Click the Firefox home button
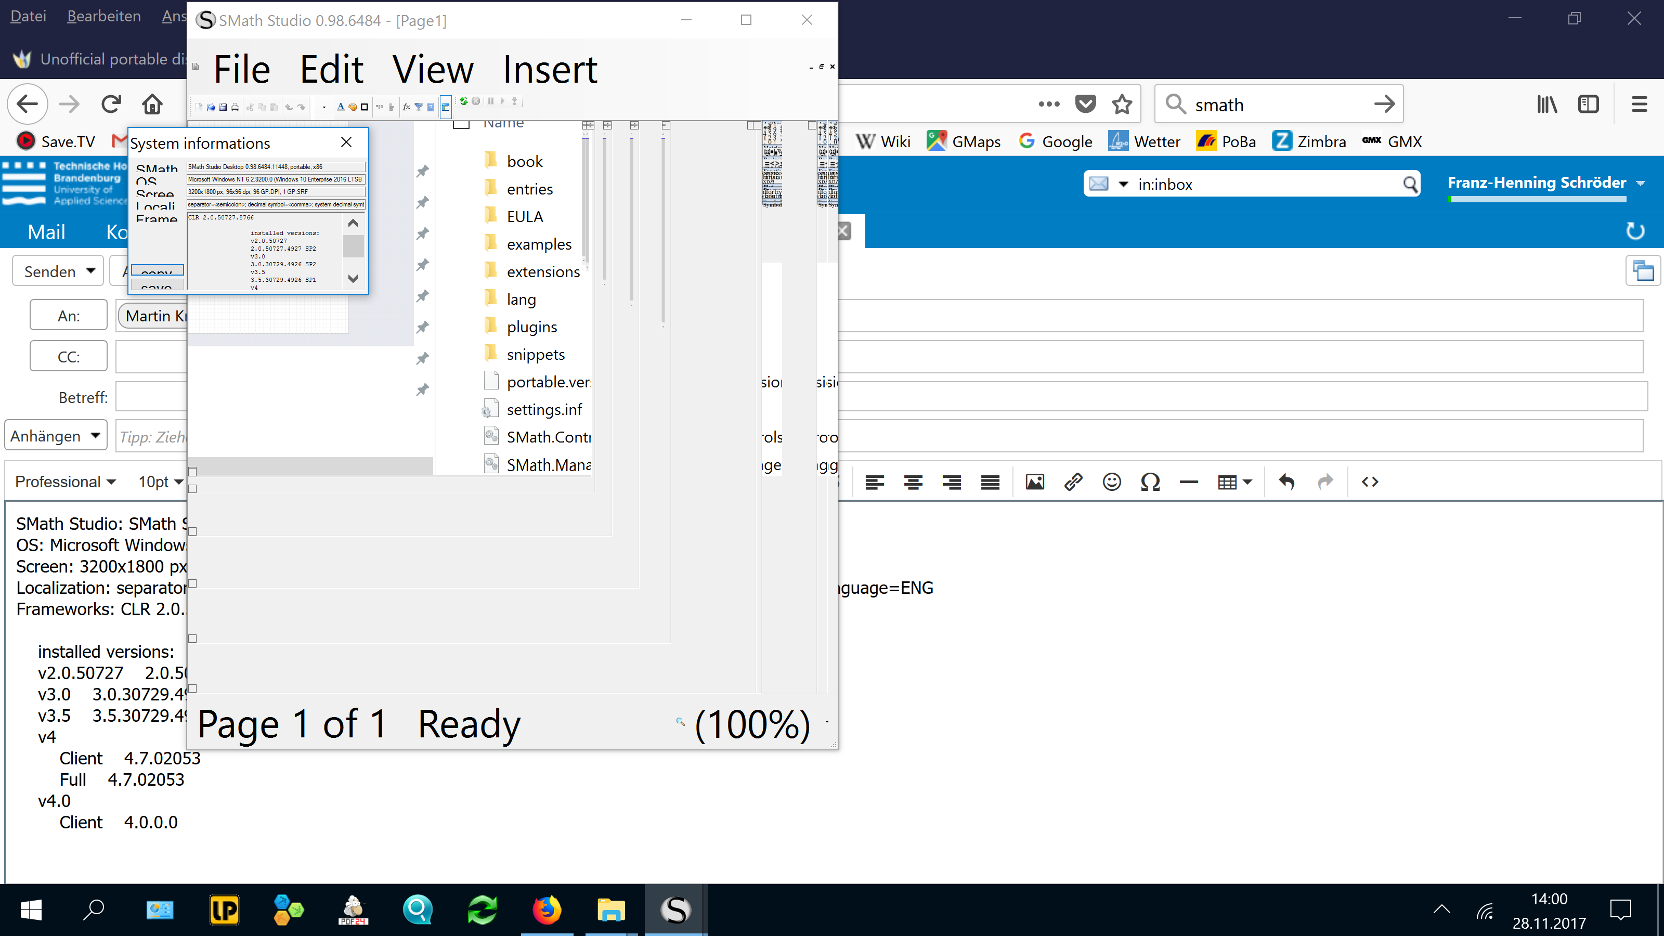This screenshot has width=1664, height=936. pos(152,104)
